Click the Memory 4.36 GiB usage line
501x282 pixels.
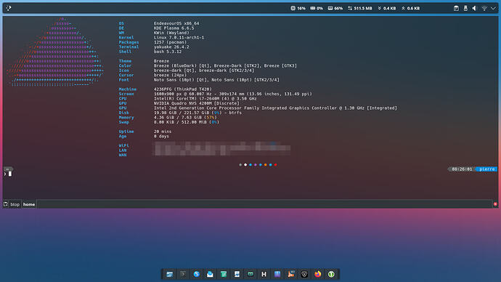185,117
